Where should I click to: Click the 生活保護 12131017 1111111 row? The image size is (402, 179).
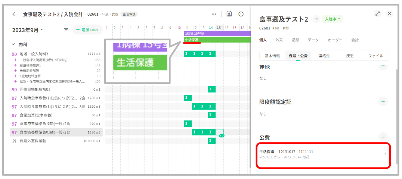click(323, 155)
